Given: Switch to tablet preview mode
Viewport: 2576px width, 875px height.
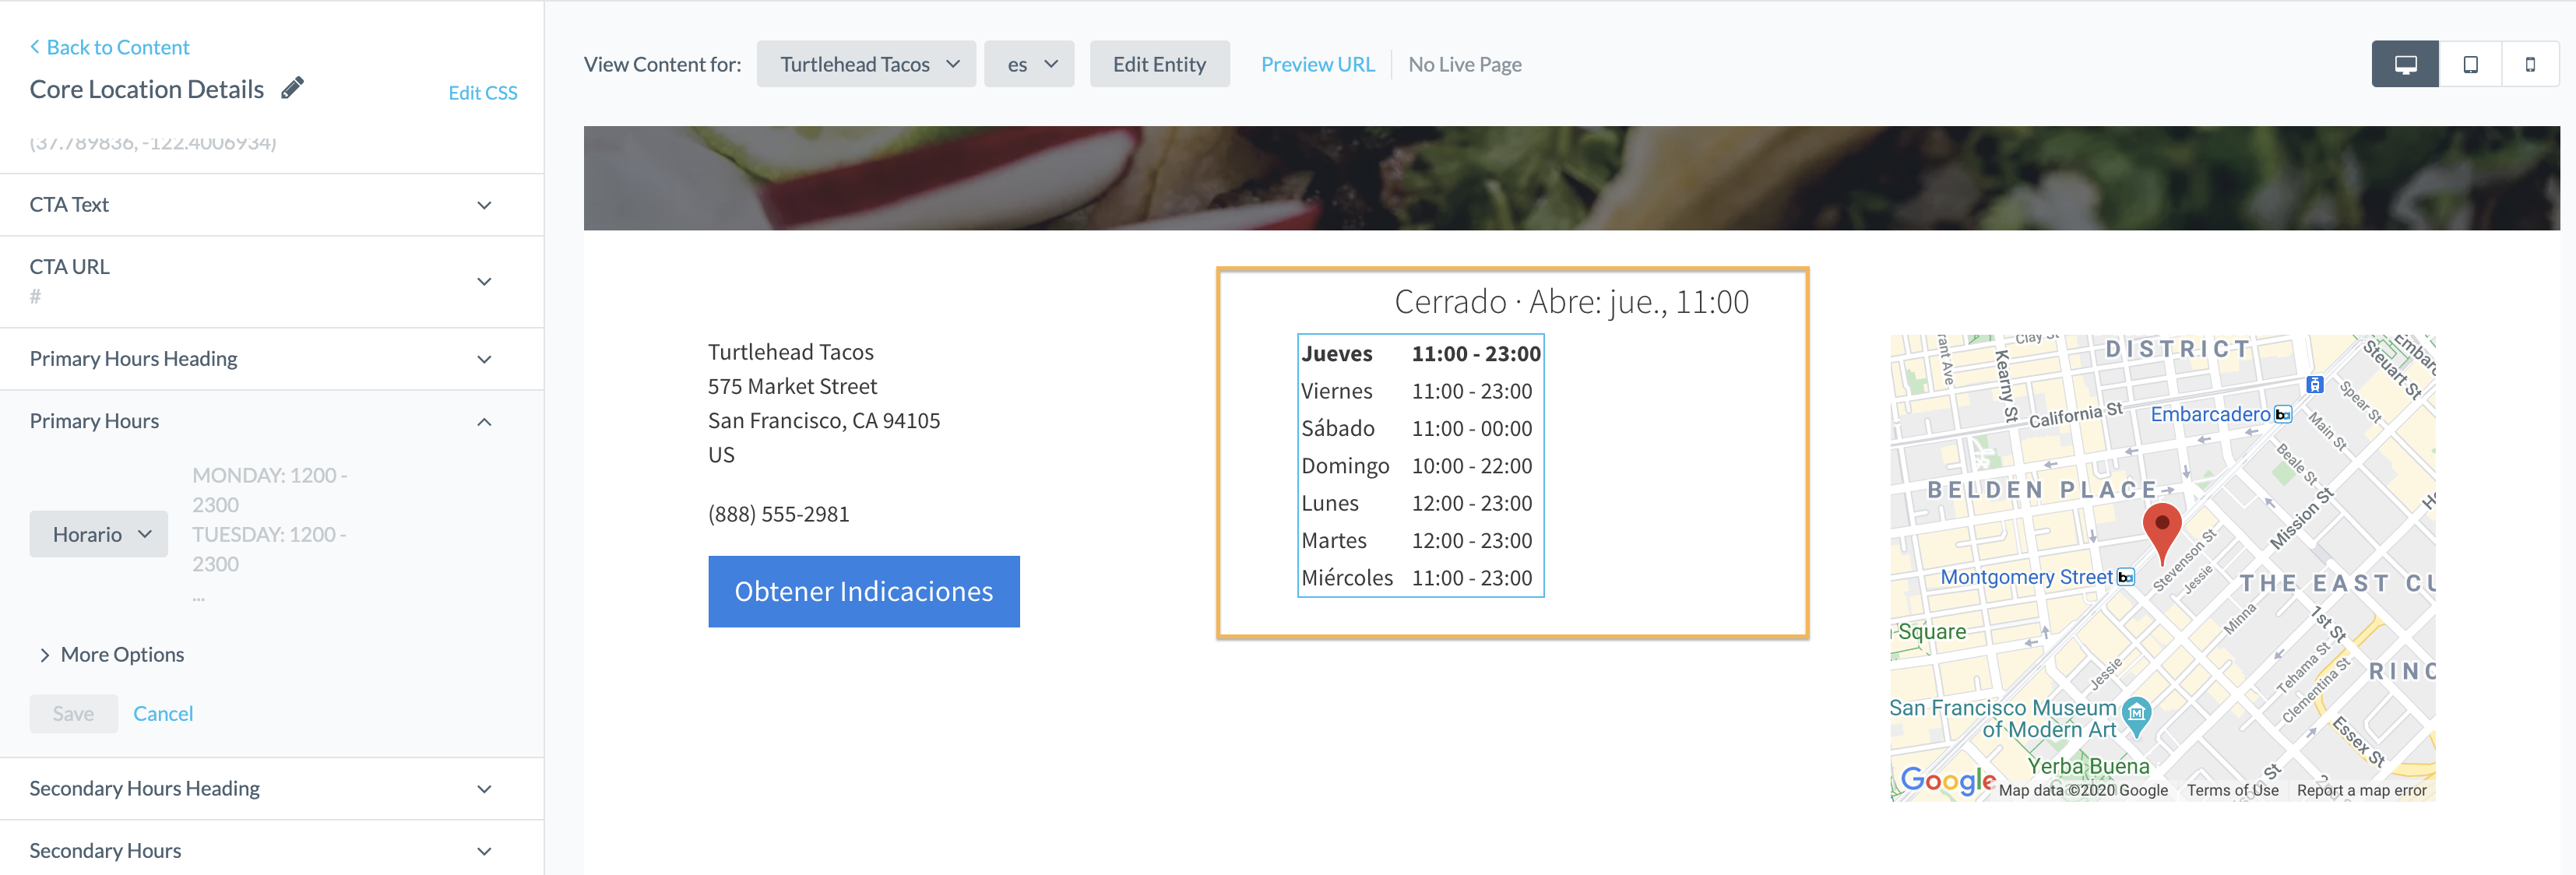Looking at the screenshot, I should click(x=2470, y=64).
